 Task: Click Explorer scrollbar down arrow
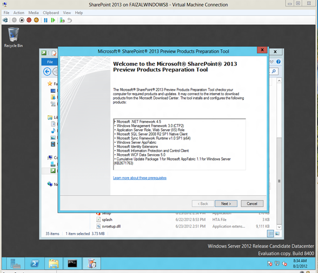[279, 227]
